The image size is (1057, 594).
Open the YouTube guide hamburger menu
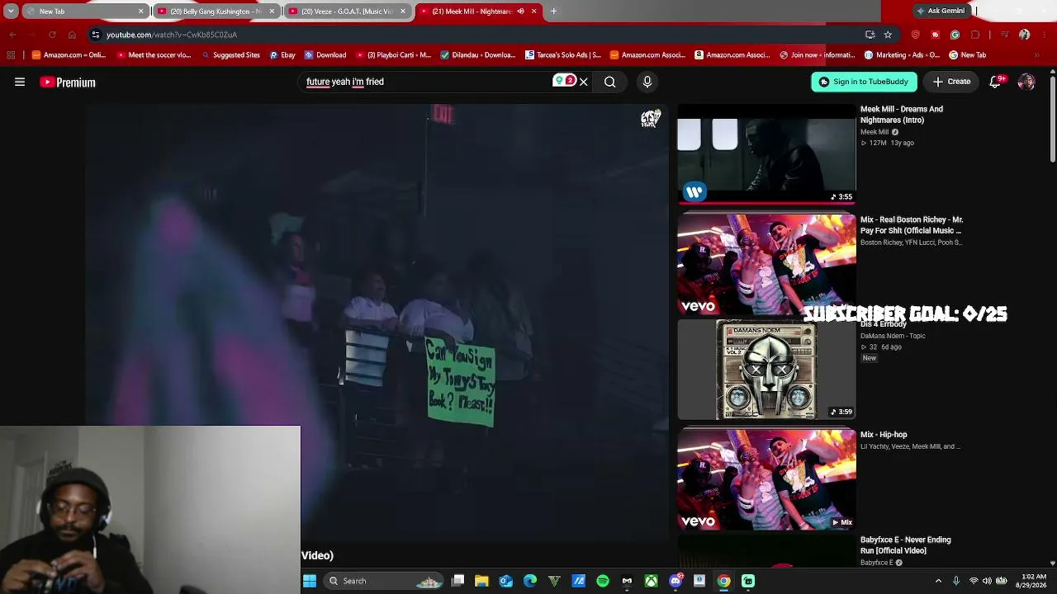point(20,82)
